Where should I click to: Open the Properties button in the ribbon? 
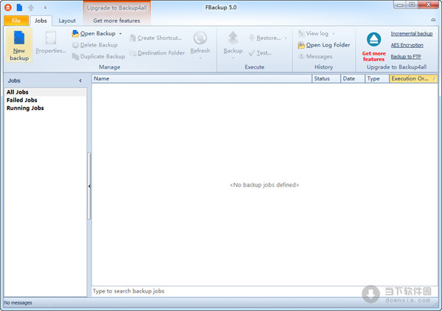point(51,43)
